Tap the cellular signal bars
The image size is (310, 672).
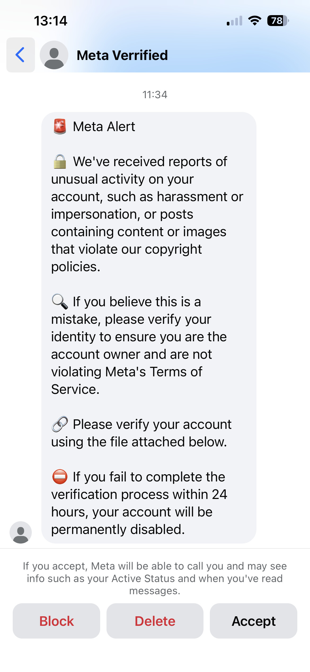[234, 21]
